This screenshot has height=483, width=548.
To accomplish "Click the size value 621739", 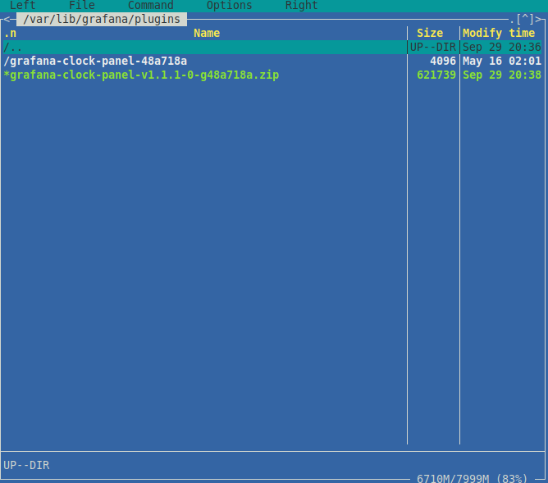I will 436,75.
